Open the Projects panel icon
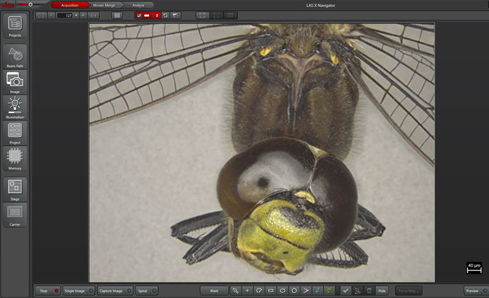This screenshot has width=489, height=298. click(x=15, y=24)
